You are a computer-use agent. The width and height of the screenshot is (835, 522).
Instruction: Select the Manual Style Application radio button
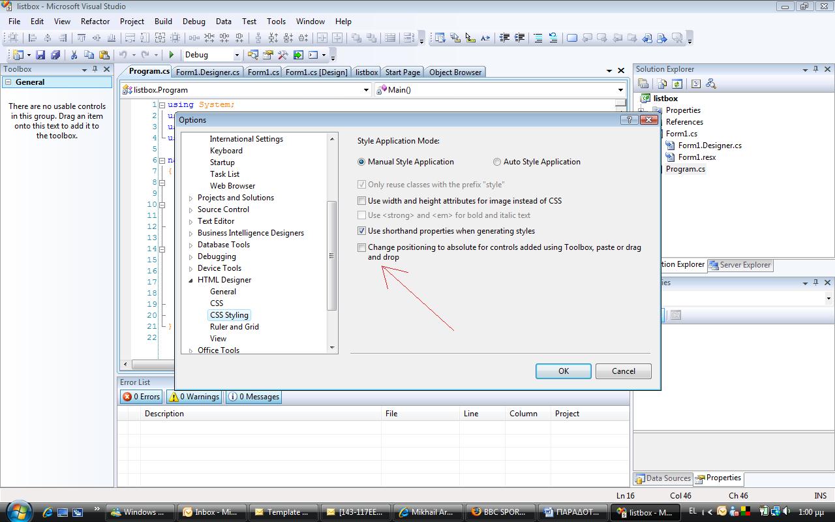coord(361,162)
